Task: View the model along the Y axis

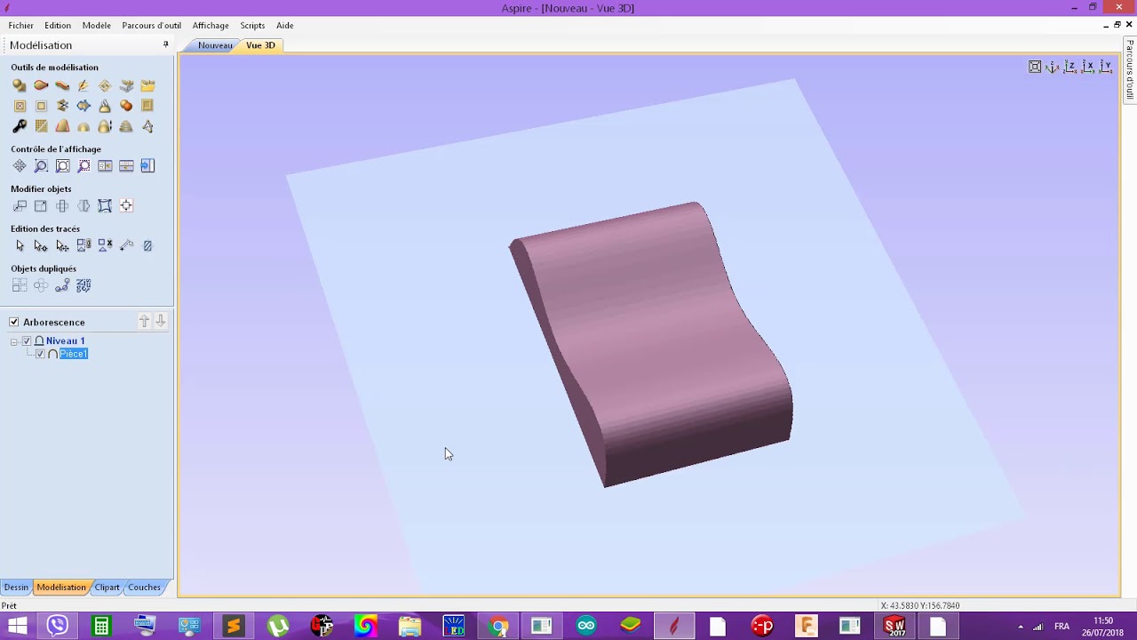Action: click(1106, 67)
